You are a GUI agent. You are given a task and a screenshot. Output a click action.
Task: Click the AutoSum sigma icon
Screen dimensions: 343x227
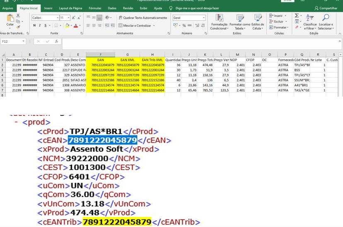pyautogui.click(x=297, y=15)
